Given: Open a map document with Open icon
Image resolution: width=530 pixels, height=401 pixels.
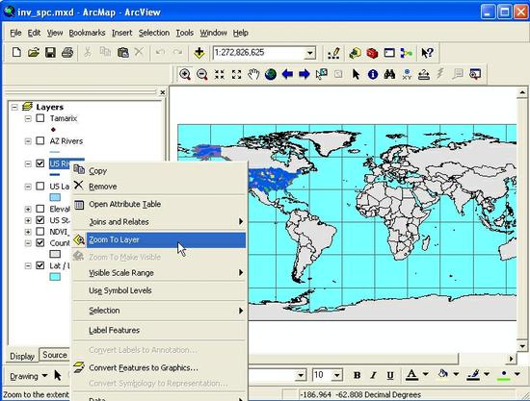Looking at the screenshot, I should point(34,53).
